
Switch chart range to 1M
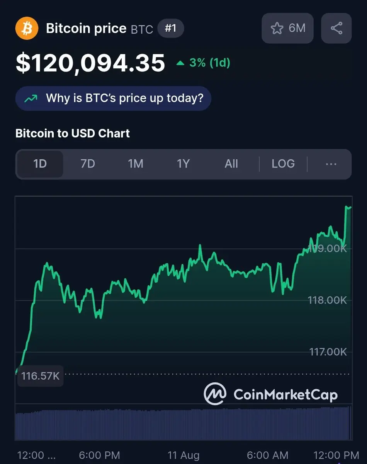pyautogui.click(x=136, y=164)
